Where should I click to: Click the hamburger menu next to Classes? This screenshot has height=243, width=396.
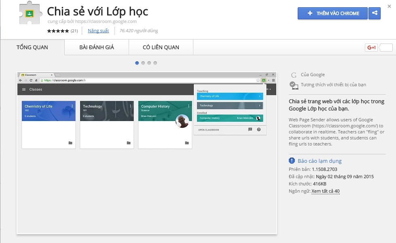[x=24, y=89]
